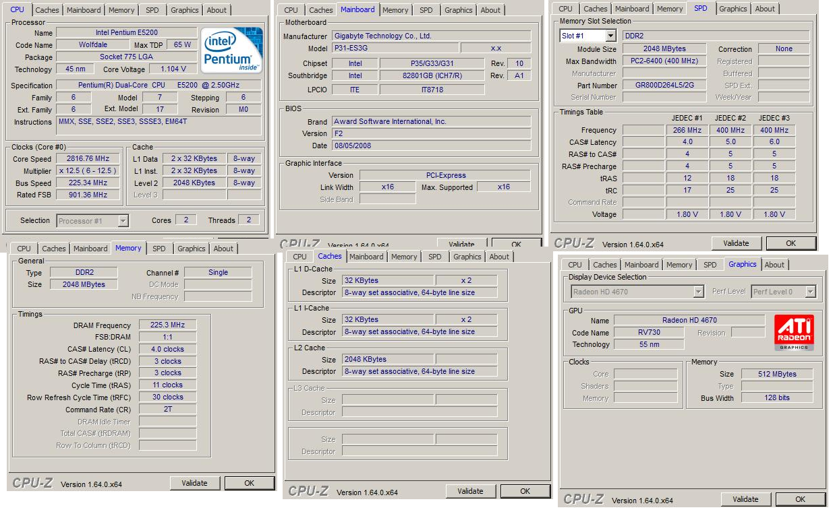The height and width of the screenshot is (512, 831).
Task: Open Graphics tab in the Motherboard window
Action: (458, 10)
